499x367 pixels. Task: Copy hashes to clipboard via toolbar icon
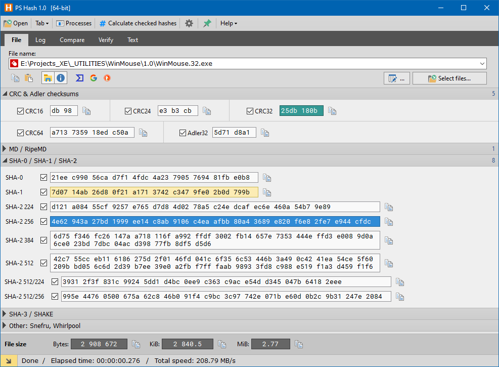coord(15,78)
